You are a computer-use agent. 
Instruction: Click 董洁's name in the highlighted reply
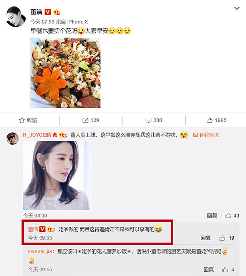pyautogui.click(x=33, y=229)
